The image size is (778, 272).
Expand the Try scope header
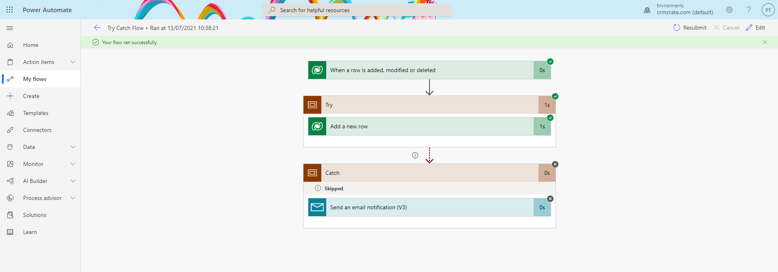tap(430, 105)
